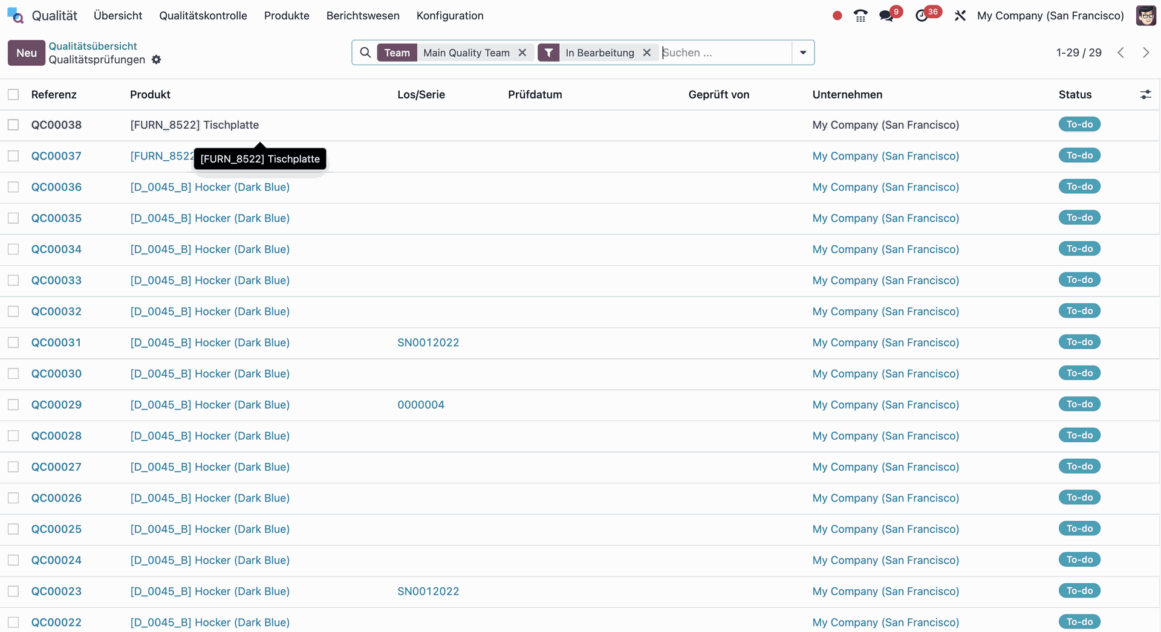Open the activities clock icon
The width and height of the screenshot is (1161, 632).
tap(922, 16)
